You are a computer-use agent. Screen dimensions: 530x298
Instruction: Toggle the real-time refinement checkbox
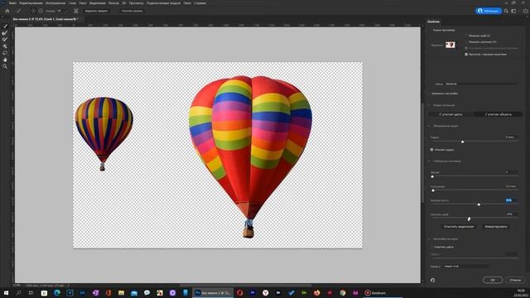click(x=466, y=48)
